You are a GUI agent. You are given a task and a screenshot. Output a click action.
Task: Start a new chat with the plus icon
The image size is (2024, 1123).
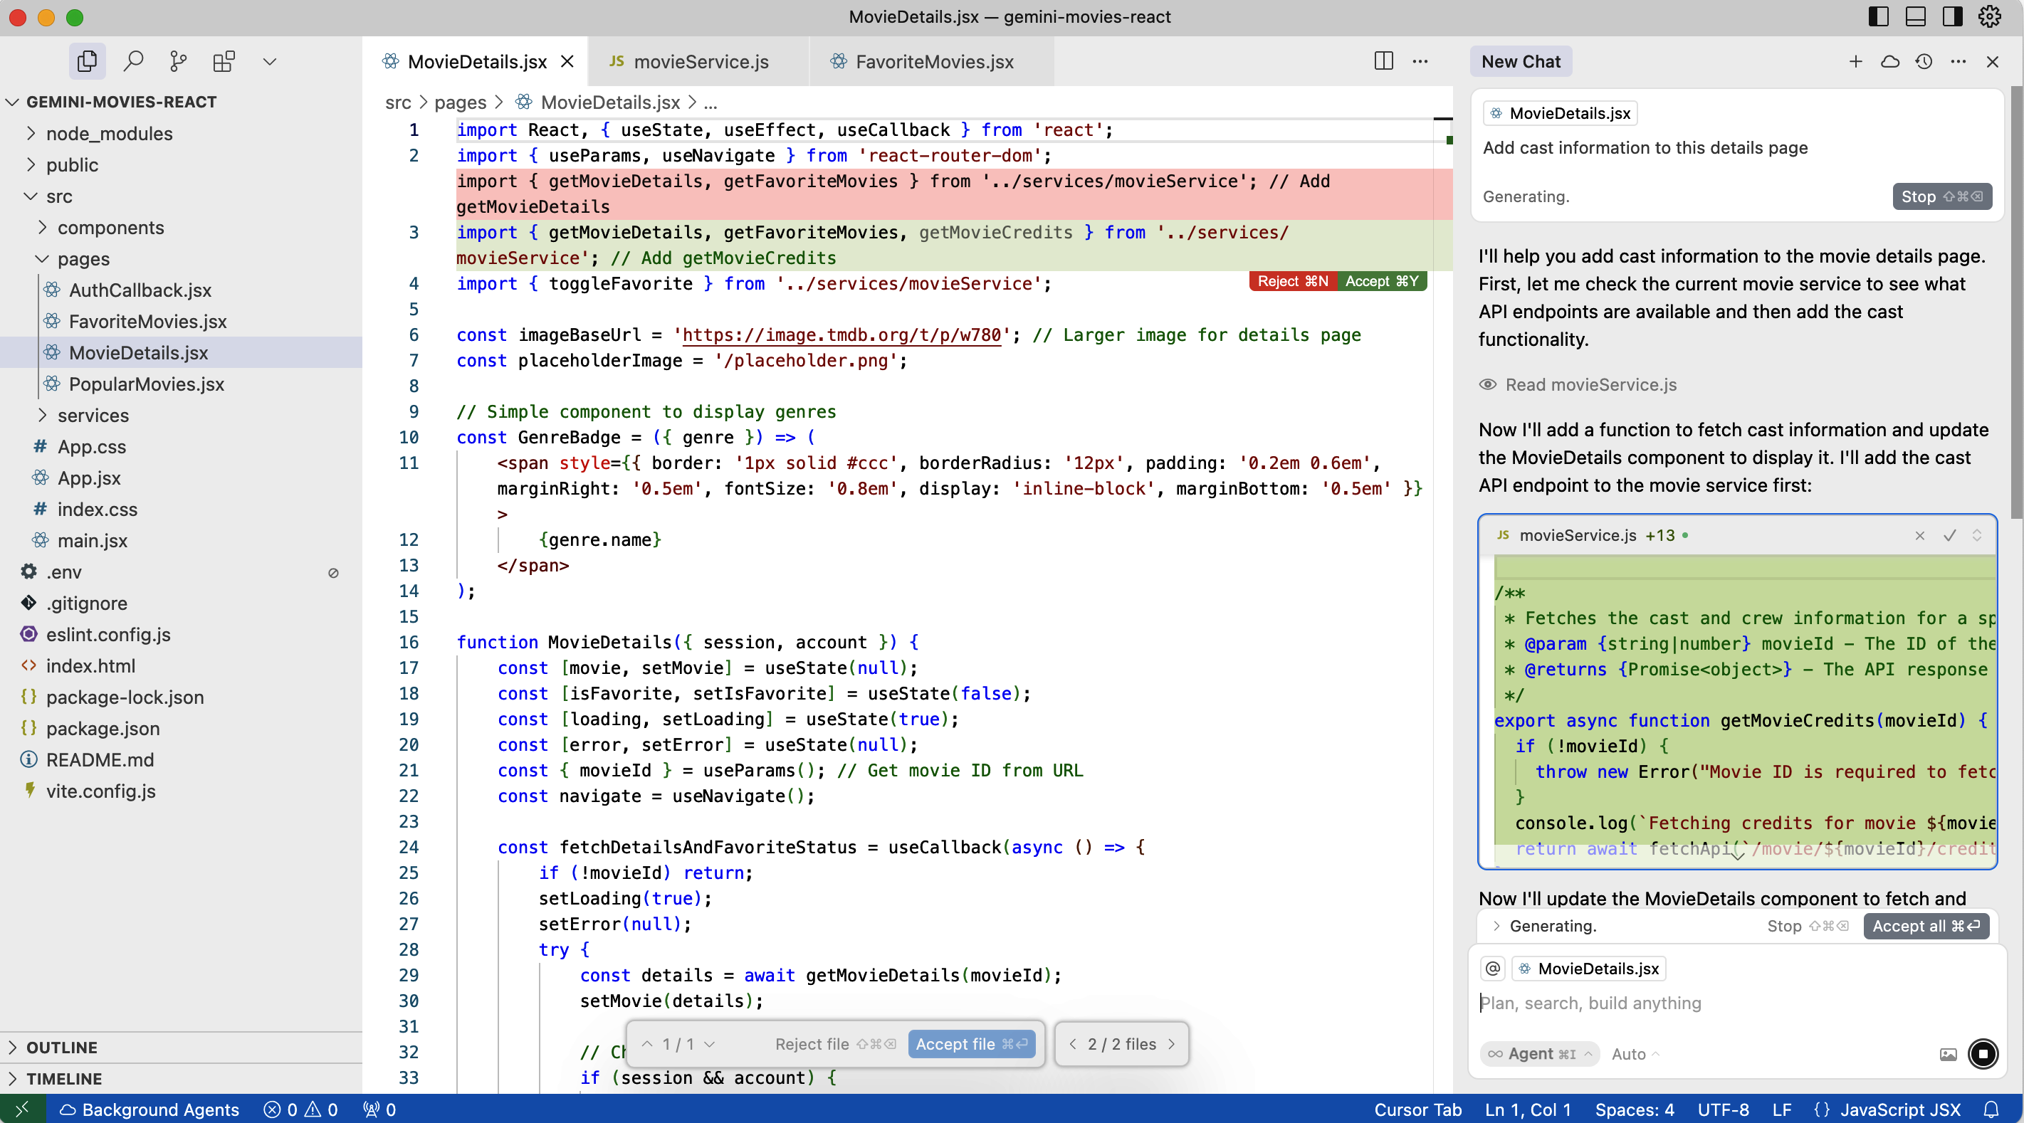[1855, 62]
